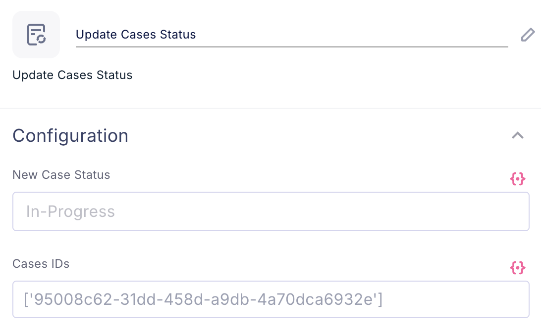Focus the Update Cases Status title field
Viewport: 541px width, 332px height.
click(291, 35)
